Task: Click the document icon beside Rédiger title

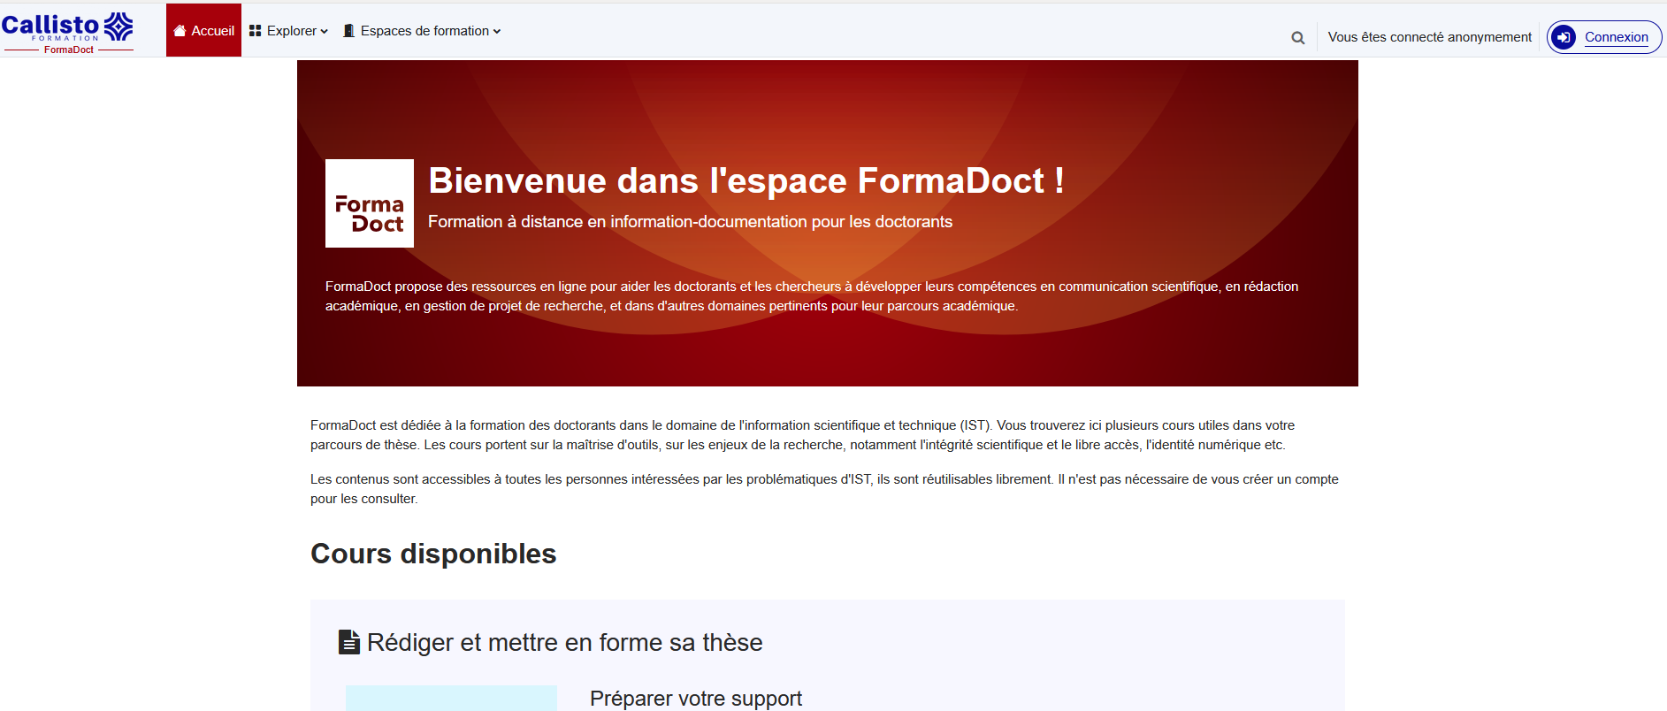Action: [349, 642]
